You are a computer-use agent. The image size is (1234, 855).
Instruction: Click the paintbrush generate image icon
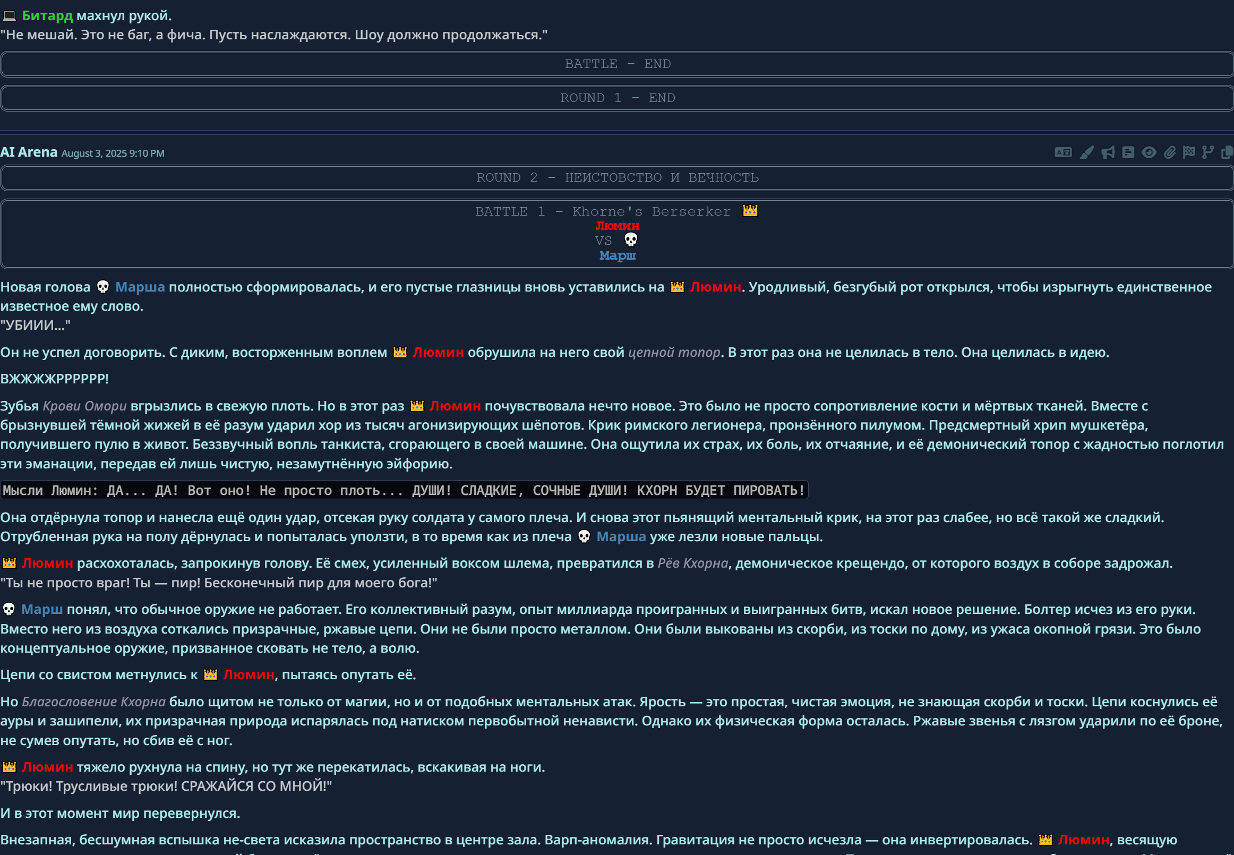[1086, 153]
